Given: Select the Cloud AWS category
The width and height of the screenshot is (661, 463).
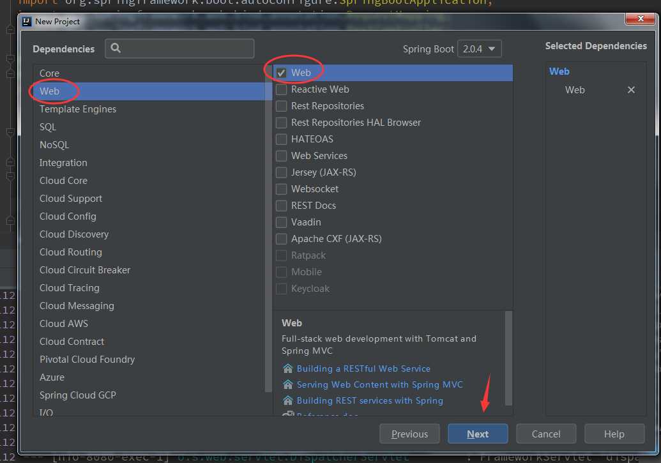Looking at the screenshot, I should click(149, 323).
